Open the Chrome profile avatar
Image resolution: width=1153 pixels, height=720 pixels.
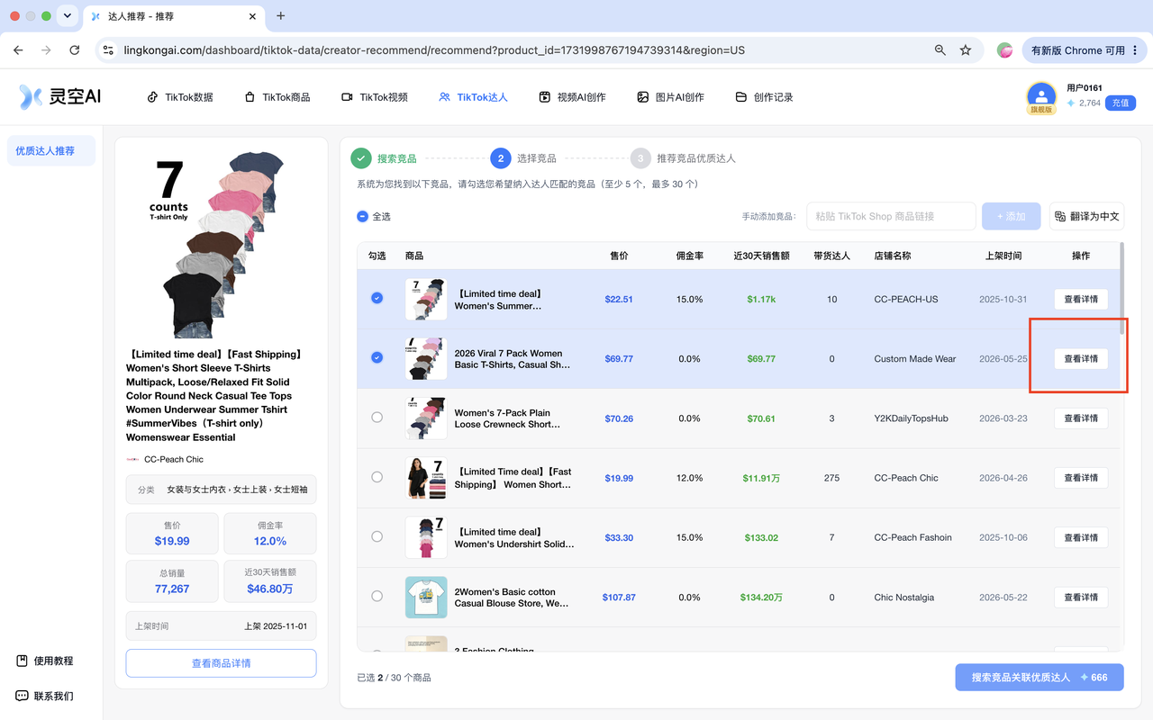pos(1004,50)
